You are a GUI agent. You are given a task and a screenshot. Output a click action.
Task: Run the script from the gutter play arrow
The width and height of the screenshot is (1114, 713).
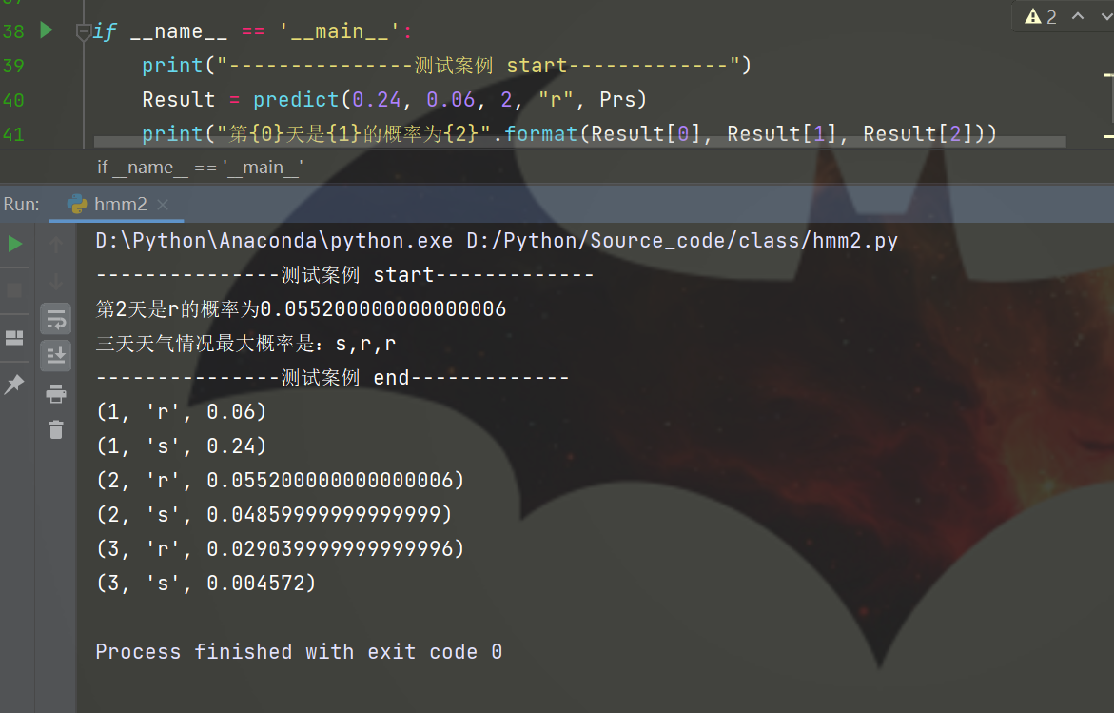click(45, 30)
